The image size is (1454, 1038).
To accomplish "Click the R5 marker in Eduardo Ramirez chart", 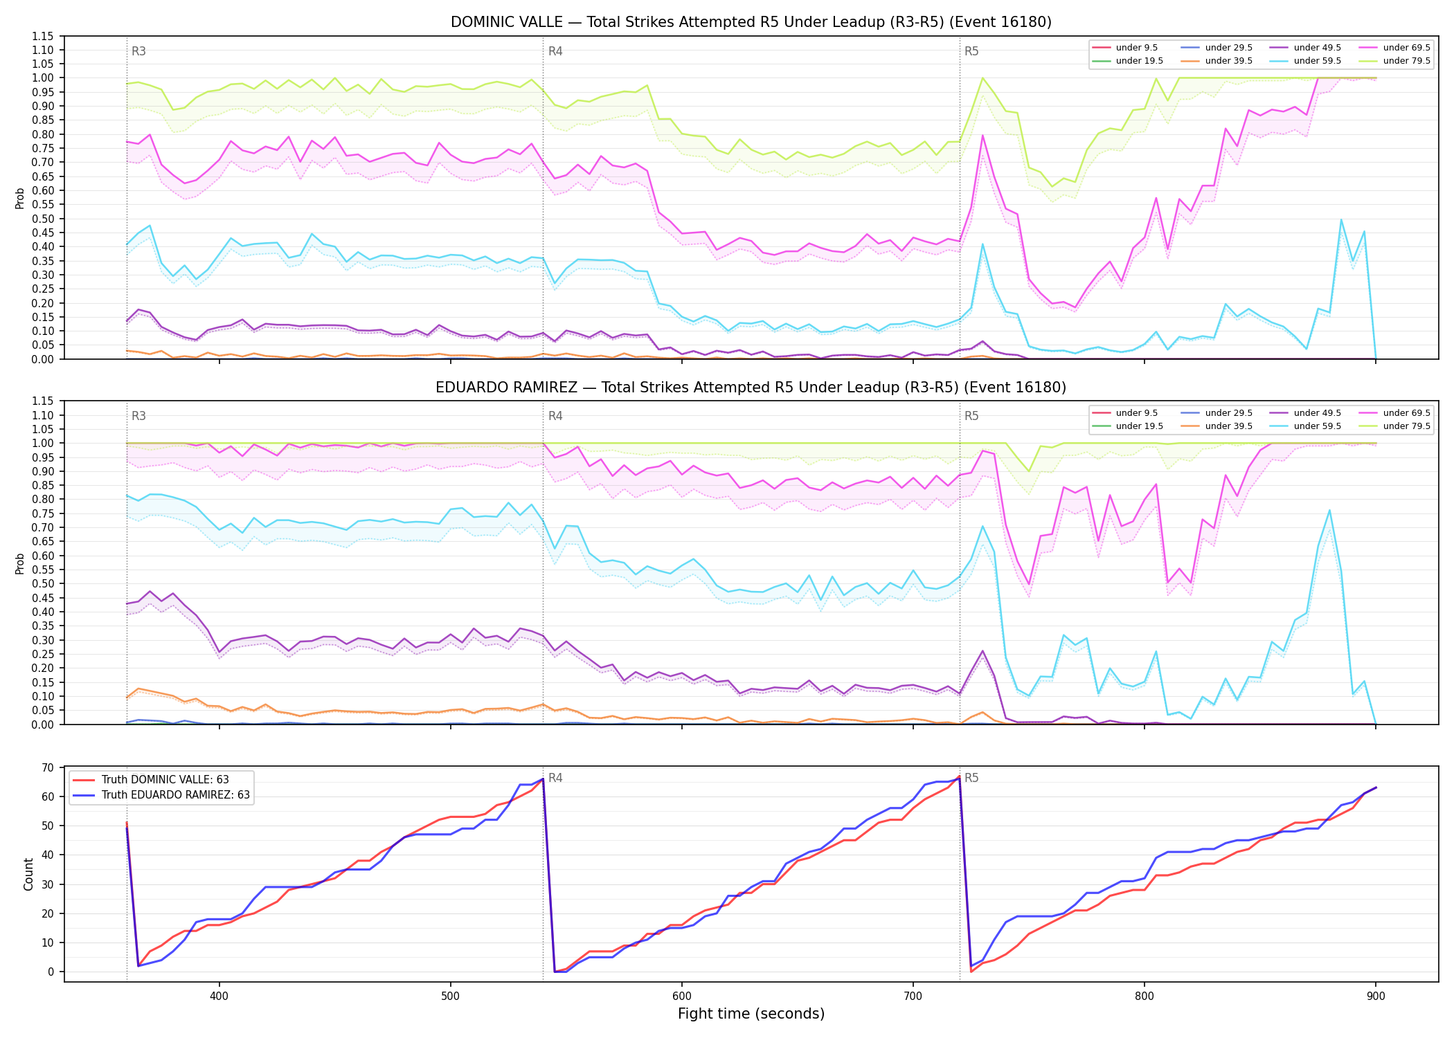I will (x=971, y=416).
